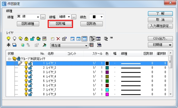This screenshot has height=108, width=178.
Task: Click the blue stacked windows icon
Action: click(15, 45)
